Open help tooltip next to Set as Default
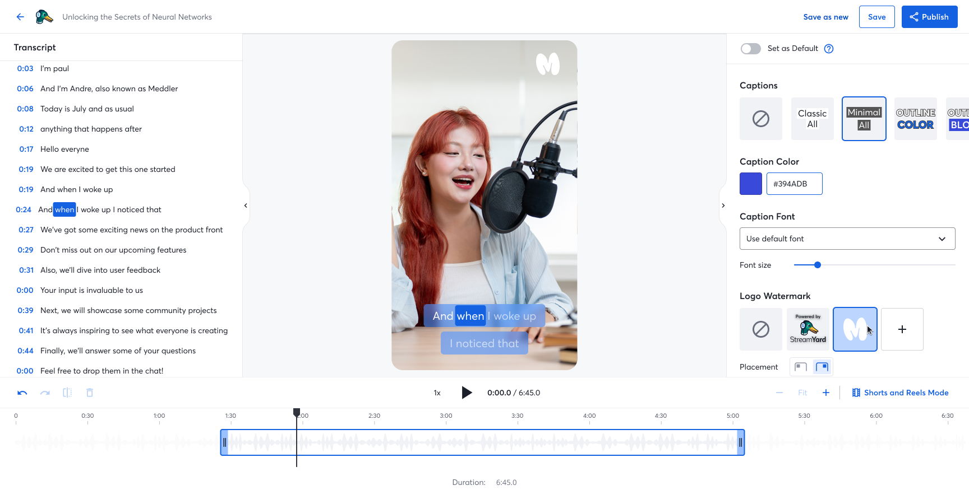The height and width of the screenshot is (504, 969). [828, 49]
